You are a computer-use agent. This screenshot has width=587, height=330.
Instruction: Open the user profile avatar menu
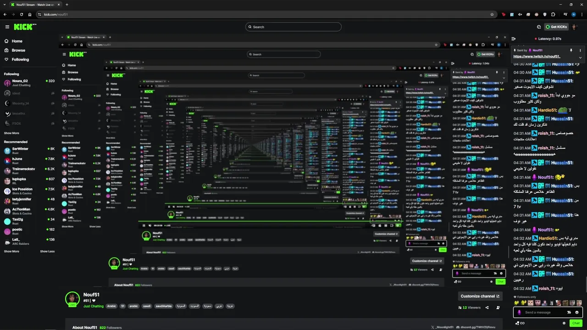pyautogui.click(x=575, y=27)
